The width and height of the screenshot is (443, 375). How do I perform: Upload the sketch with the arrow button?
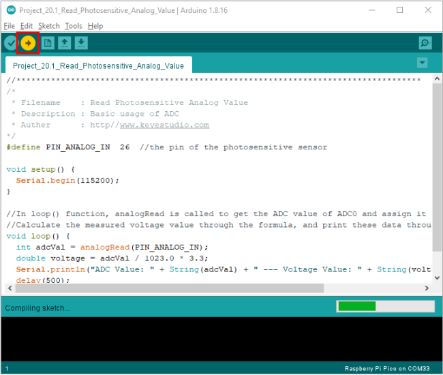28,43
